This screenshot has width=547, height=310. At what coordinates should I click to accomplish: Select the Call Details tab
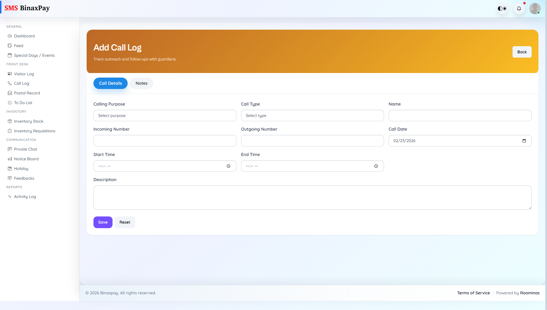pos(110,83)
